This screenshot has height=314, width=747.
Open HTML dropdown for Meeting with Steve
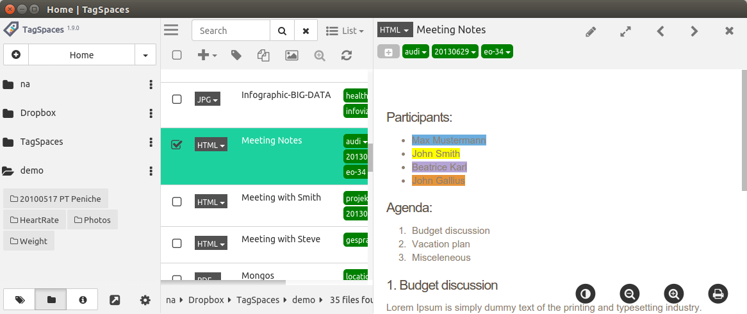coord(211,244)
